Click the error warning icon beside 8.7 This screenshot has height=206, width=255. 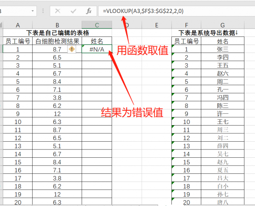tap(72, 49)
